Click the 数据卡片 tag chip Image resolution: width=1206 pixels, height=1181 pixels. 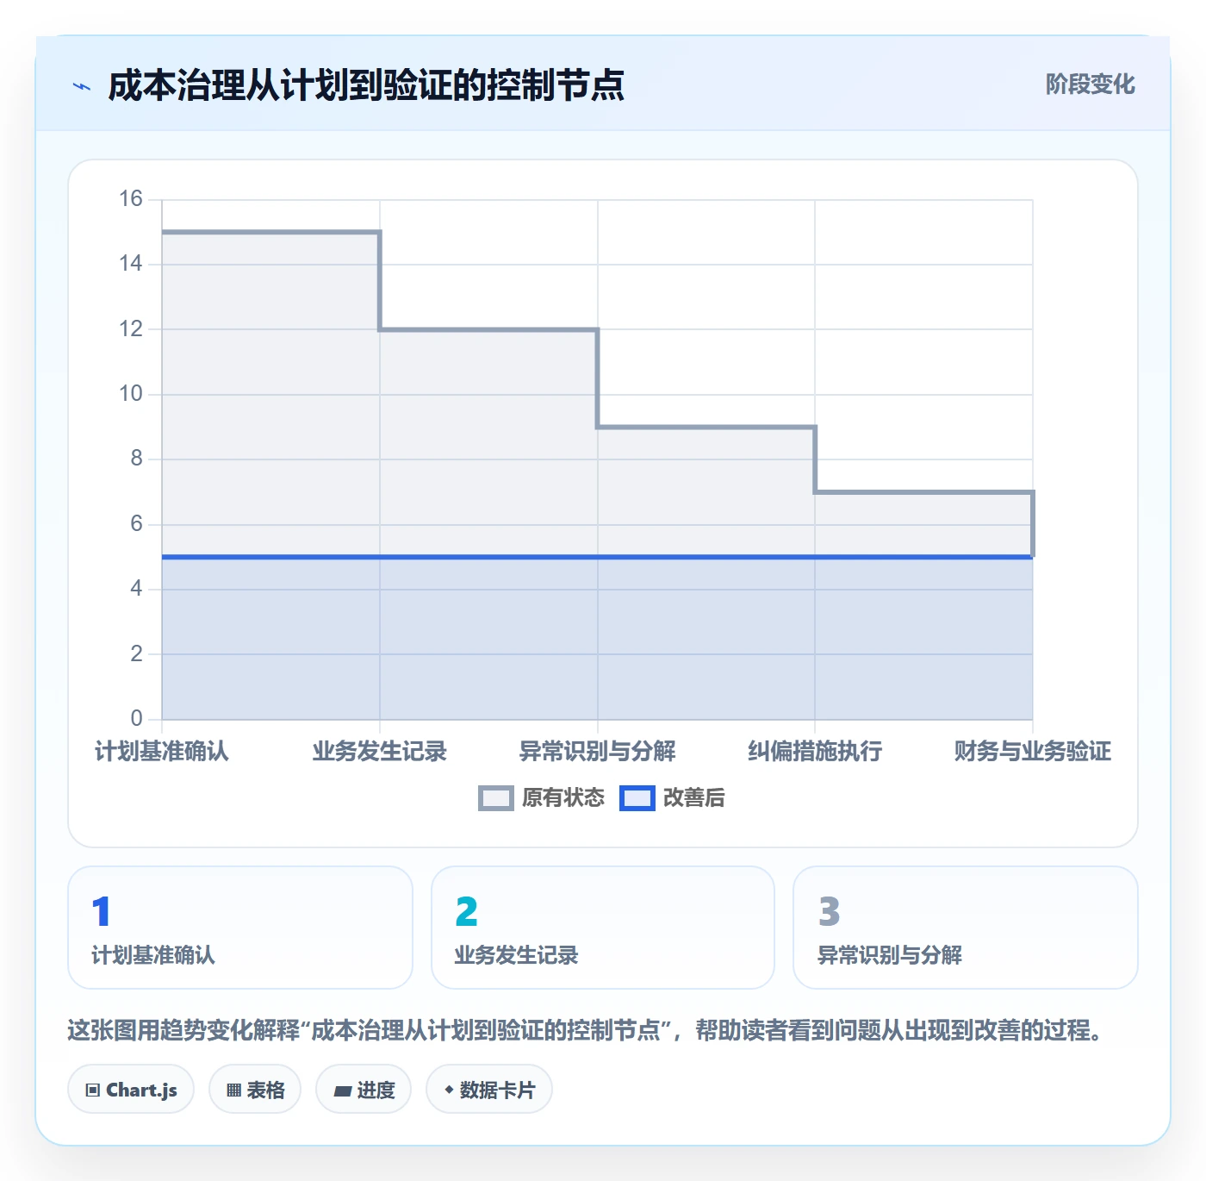pyautogui.click(x=489, y=1090)
